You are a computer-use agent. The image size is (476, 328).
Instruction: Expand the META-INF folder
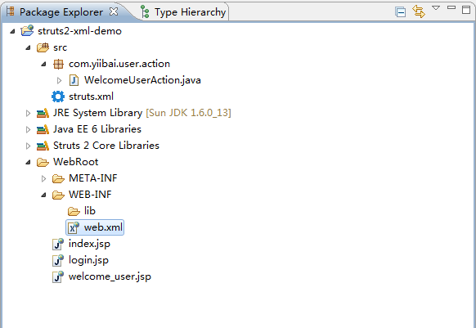click(43, 178)
